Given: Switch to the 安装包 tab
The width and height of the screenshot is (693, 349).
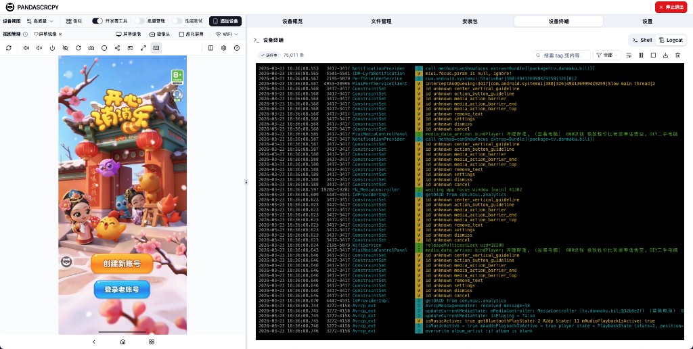Looking at the screenshot, I should point(470,21).
